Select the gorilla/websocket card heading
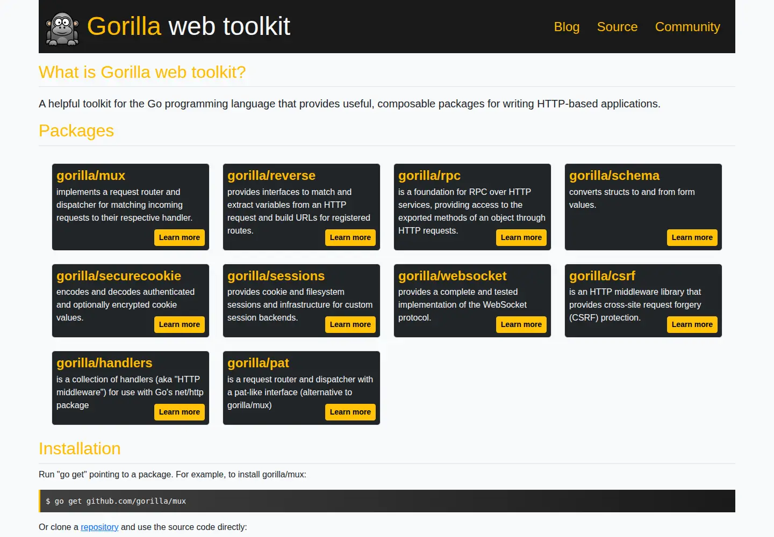 (453, 276)
